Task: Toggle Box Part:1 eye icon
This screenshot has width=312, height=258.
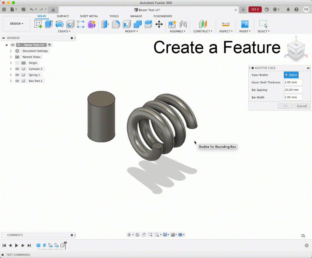Action: click(x=17, y=81)
